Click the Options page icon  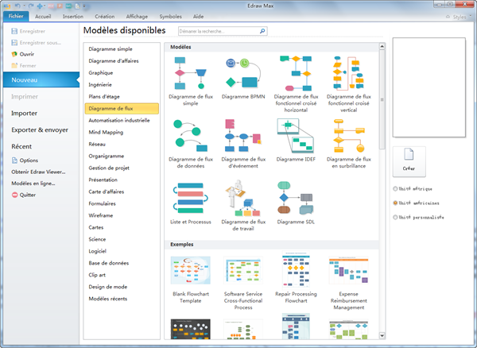click(x=14, y=160)
